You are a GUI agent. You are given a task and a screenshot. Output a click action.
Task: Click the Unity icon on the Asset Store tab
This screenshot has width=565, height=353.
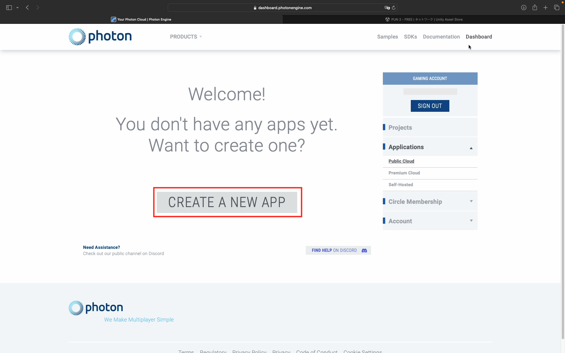click(x=387, y=19)
